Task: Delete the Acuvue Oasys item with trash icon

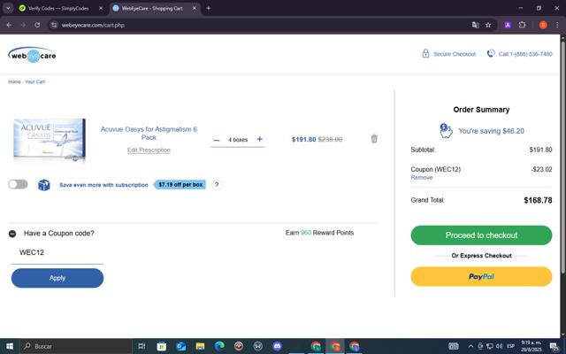Action: pos(374,139)
